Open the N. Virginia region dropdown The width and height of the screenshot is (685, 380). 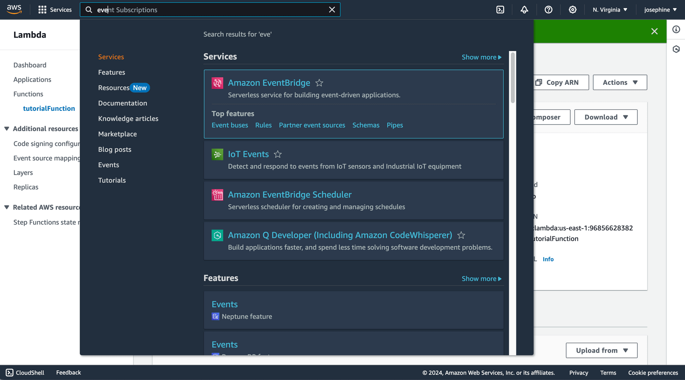pyautogui.click(x=610, y=10)
